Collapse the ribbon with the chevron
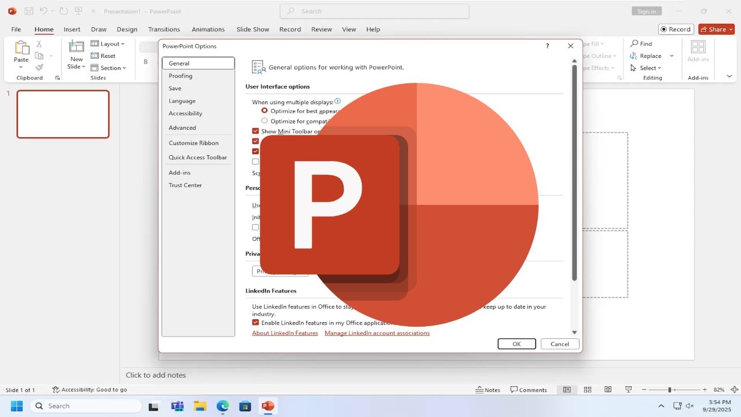 (x=729, y=76)
